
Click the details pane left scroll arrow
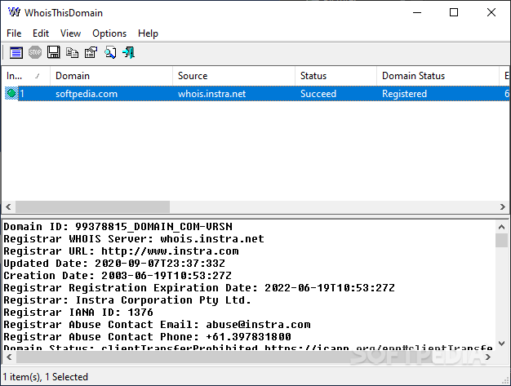point(9,357)
